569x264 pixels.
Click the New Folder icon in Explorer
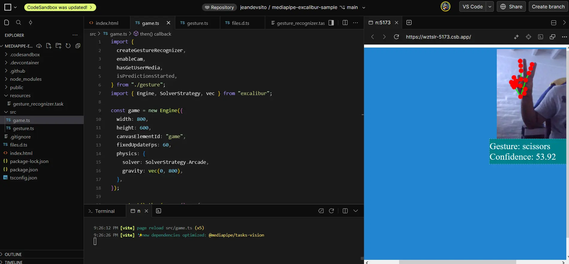tap(58, 46)
